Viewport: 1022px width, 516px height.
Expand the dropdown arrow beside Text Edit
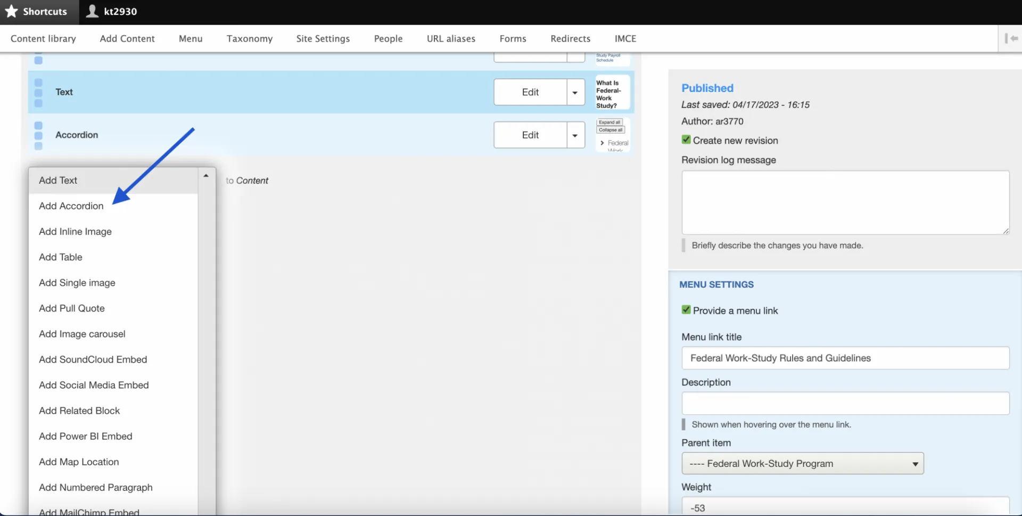pyautogui.click(x=575, y=92)
